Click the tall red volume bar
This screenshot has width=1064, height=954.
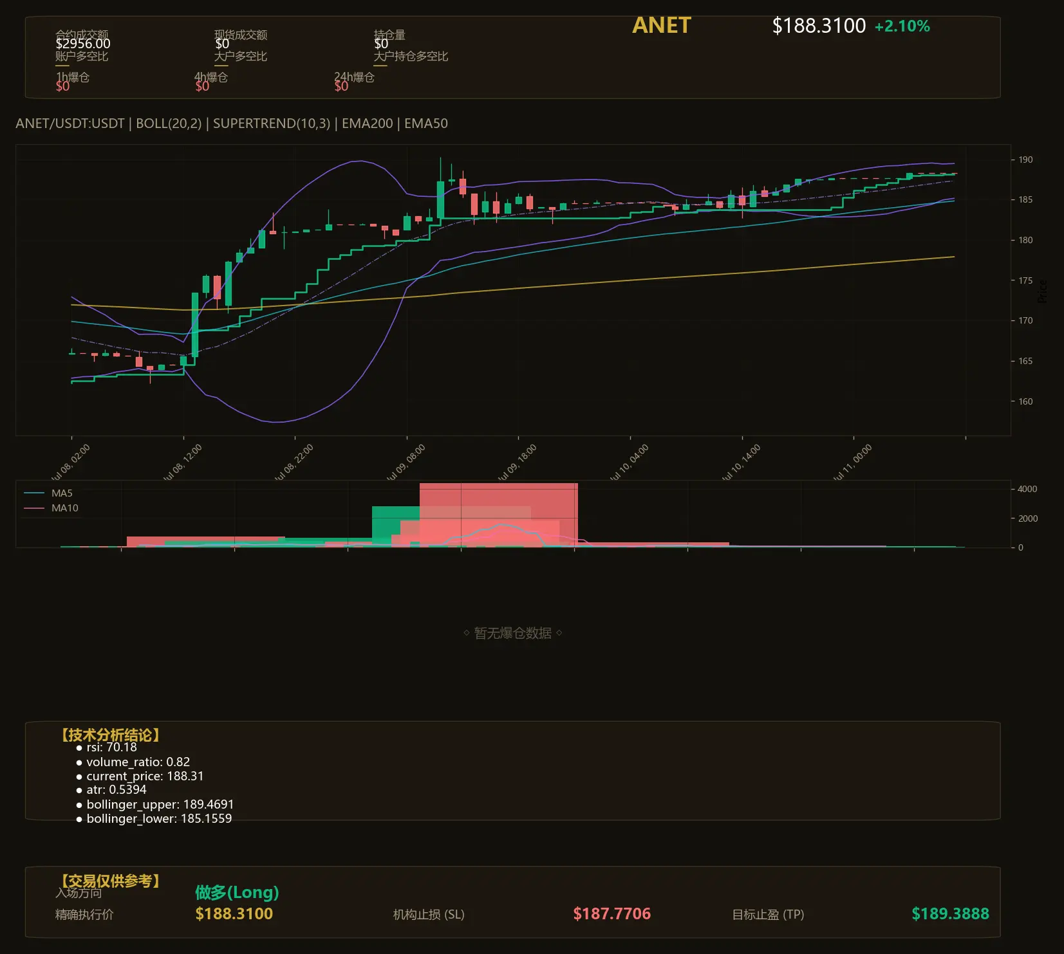coord(499,515)
